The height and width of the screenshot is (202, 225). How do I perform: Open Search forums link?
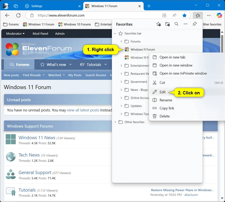pyautogui.click(x=96, y=75)
